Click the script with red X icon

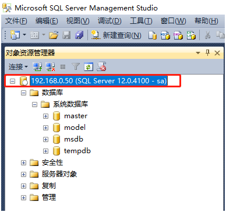click(101, 67)
